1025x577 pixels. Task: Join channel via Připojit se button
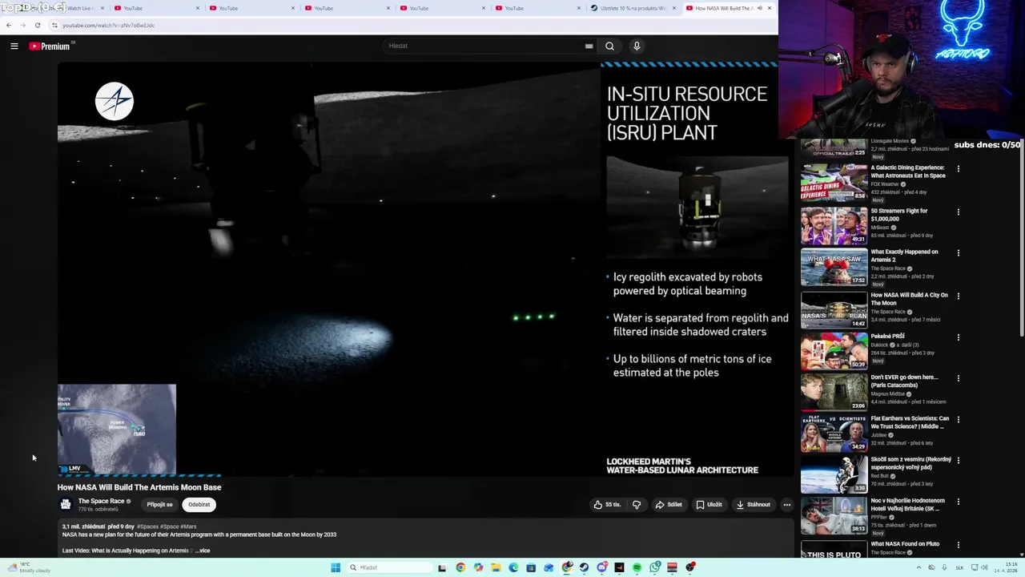159,505
